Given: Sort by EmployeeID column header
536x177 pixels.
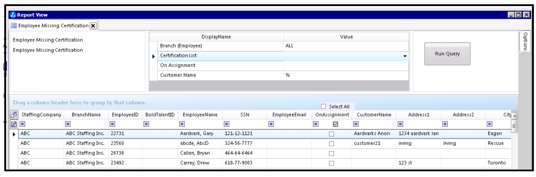Looking at the screenshot, I should [x=125, y=115].
